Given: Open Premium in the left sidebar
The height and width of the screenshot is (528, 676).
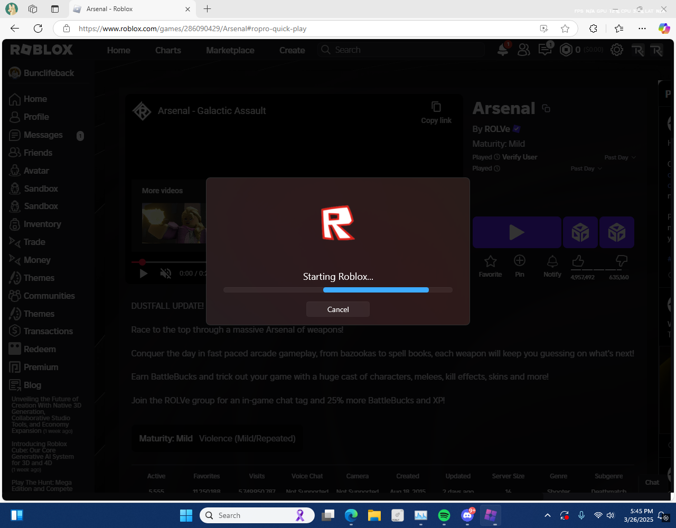Looking at the screenshot, I should (x=34, y=367).
